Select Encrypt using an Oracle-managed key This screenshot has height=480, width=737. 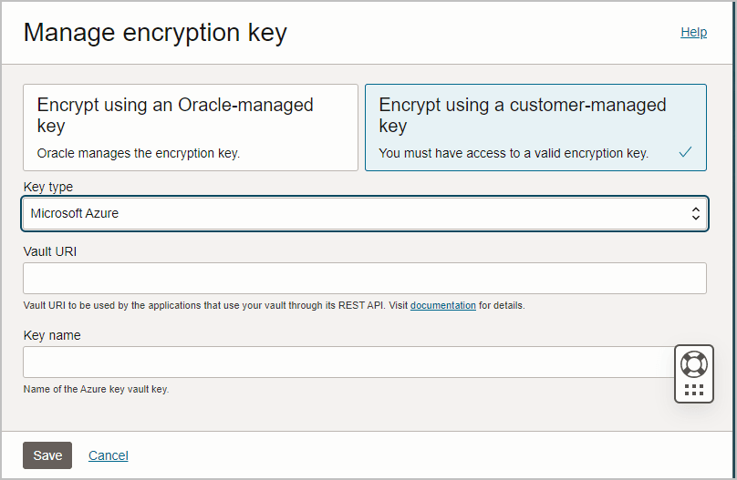click(190, 127)
